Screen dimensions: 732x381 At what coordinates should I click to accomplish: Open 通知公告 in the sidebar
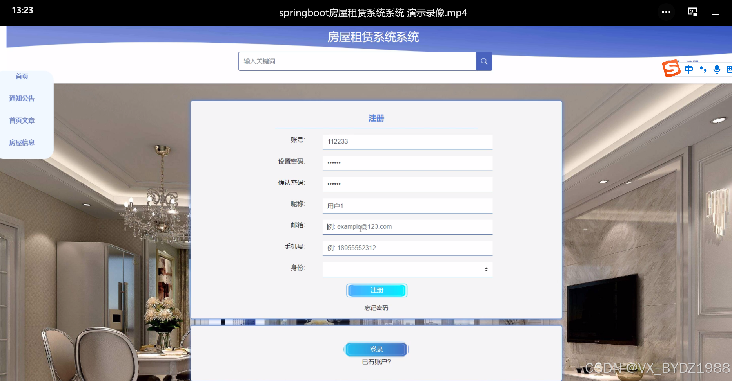coord(22,99)
